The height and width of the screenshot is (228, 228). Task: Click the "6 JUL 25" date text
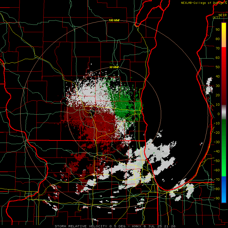click(x=153, y=226)
